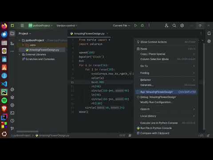Screen dimensions: 213x160
Task: Click the 11:17 caret position indicator
Action: point(122,136)
